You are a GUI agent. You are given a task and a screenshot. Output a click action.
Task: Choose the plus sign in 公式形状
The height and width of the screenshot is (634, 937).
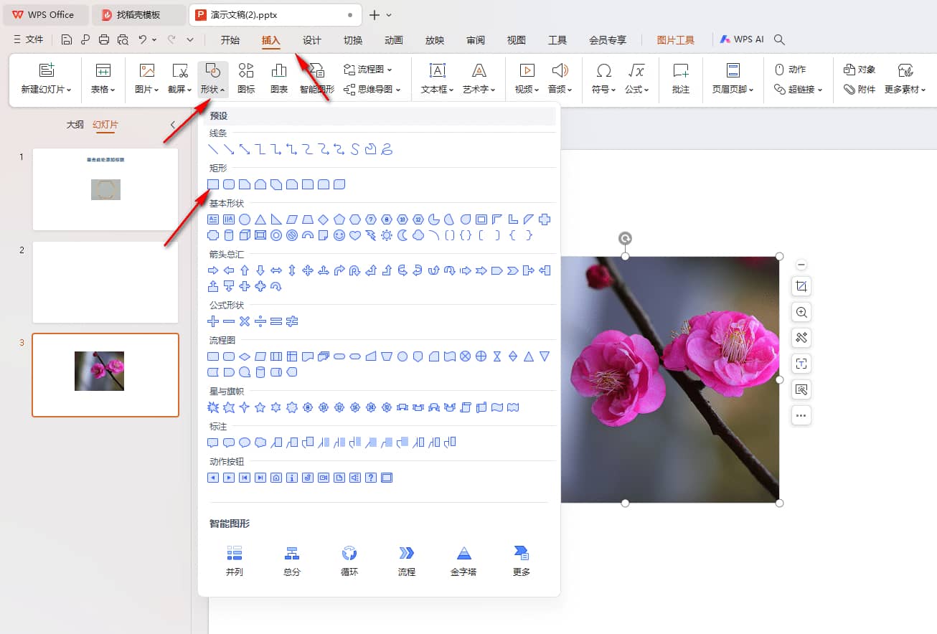(213, 321)
